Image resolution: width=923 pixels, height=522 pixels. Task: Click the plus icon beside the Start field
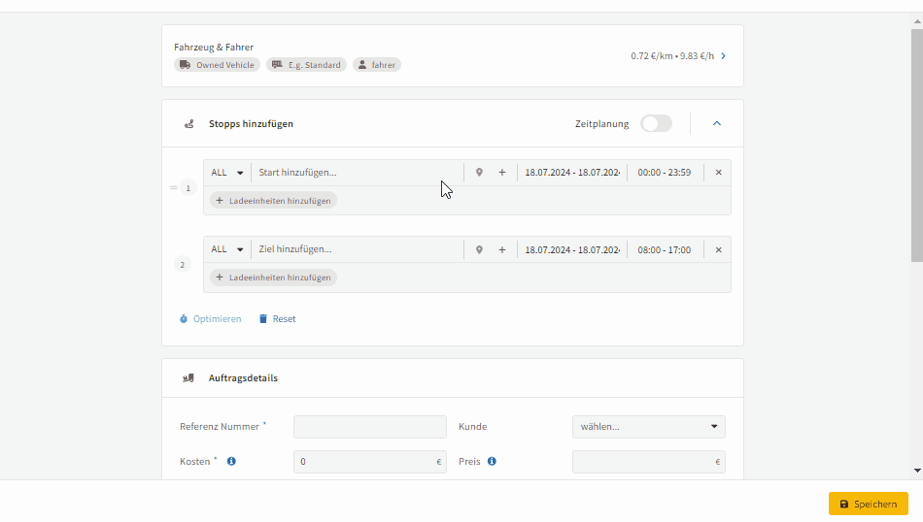tap(502, 173)
